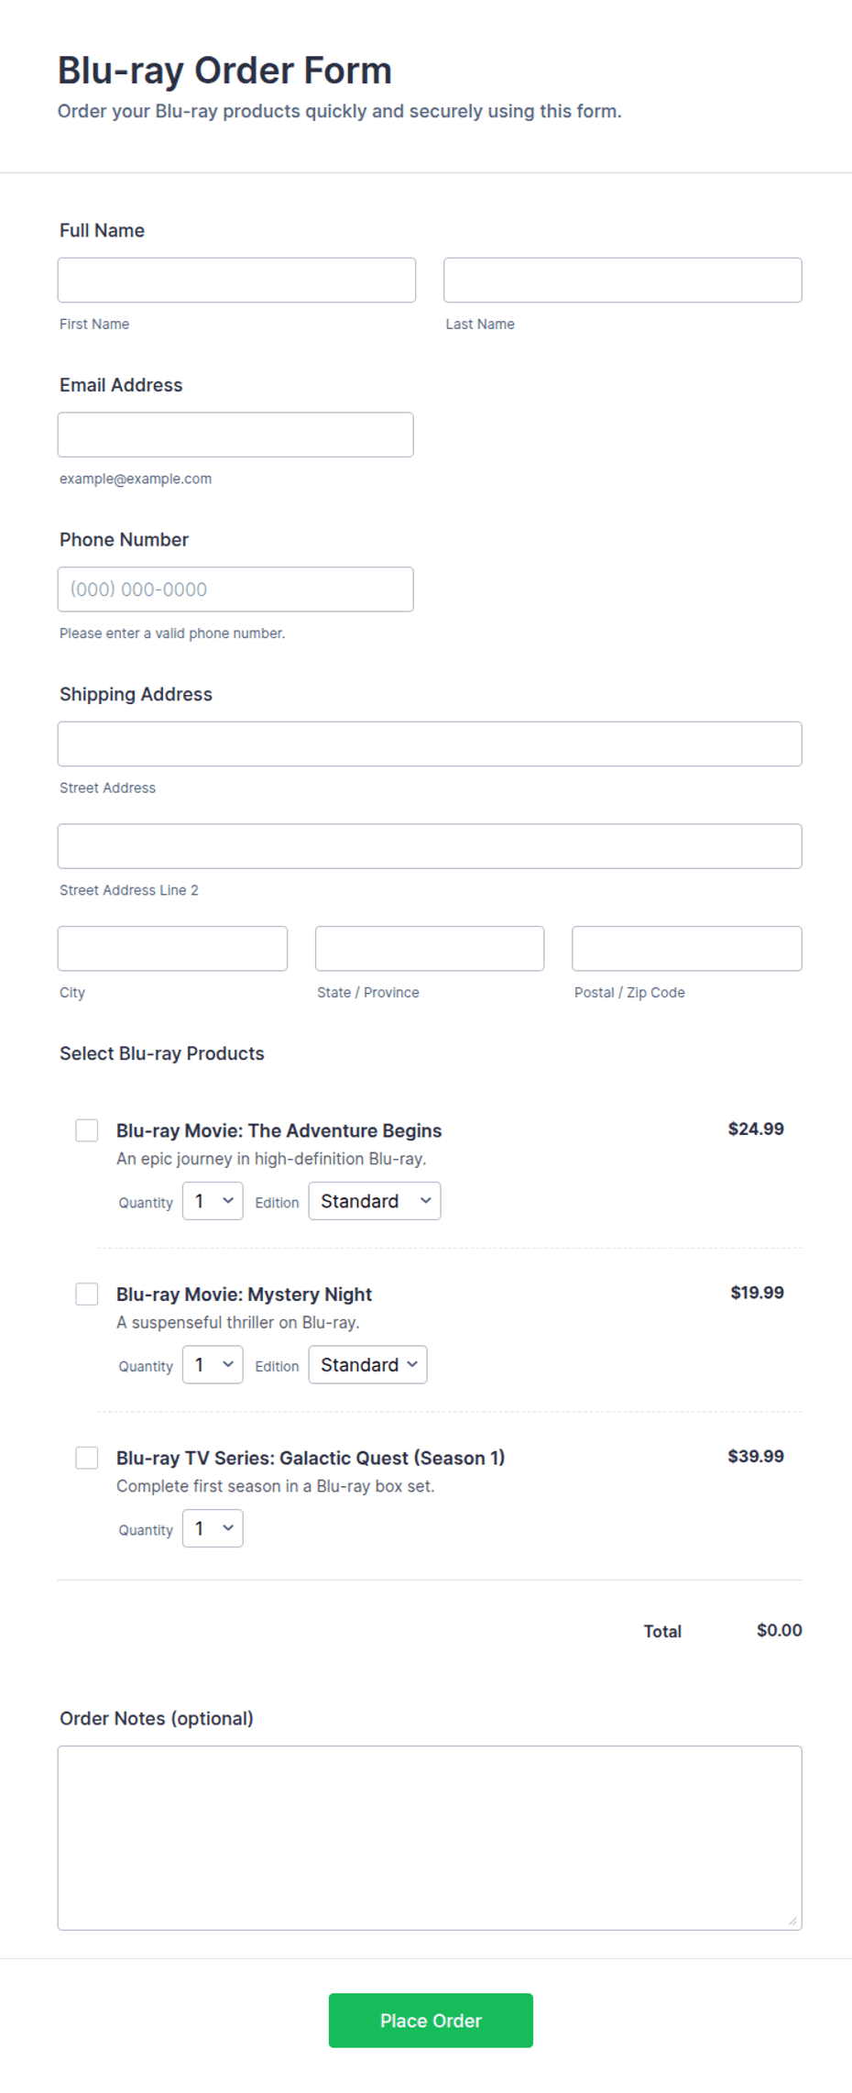The image size is (852, 2093).
Task: Open Quantity dropdown for The Adventure Begins
Action: (213, 1201)
